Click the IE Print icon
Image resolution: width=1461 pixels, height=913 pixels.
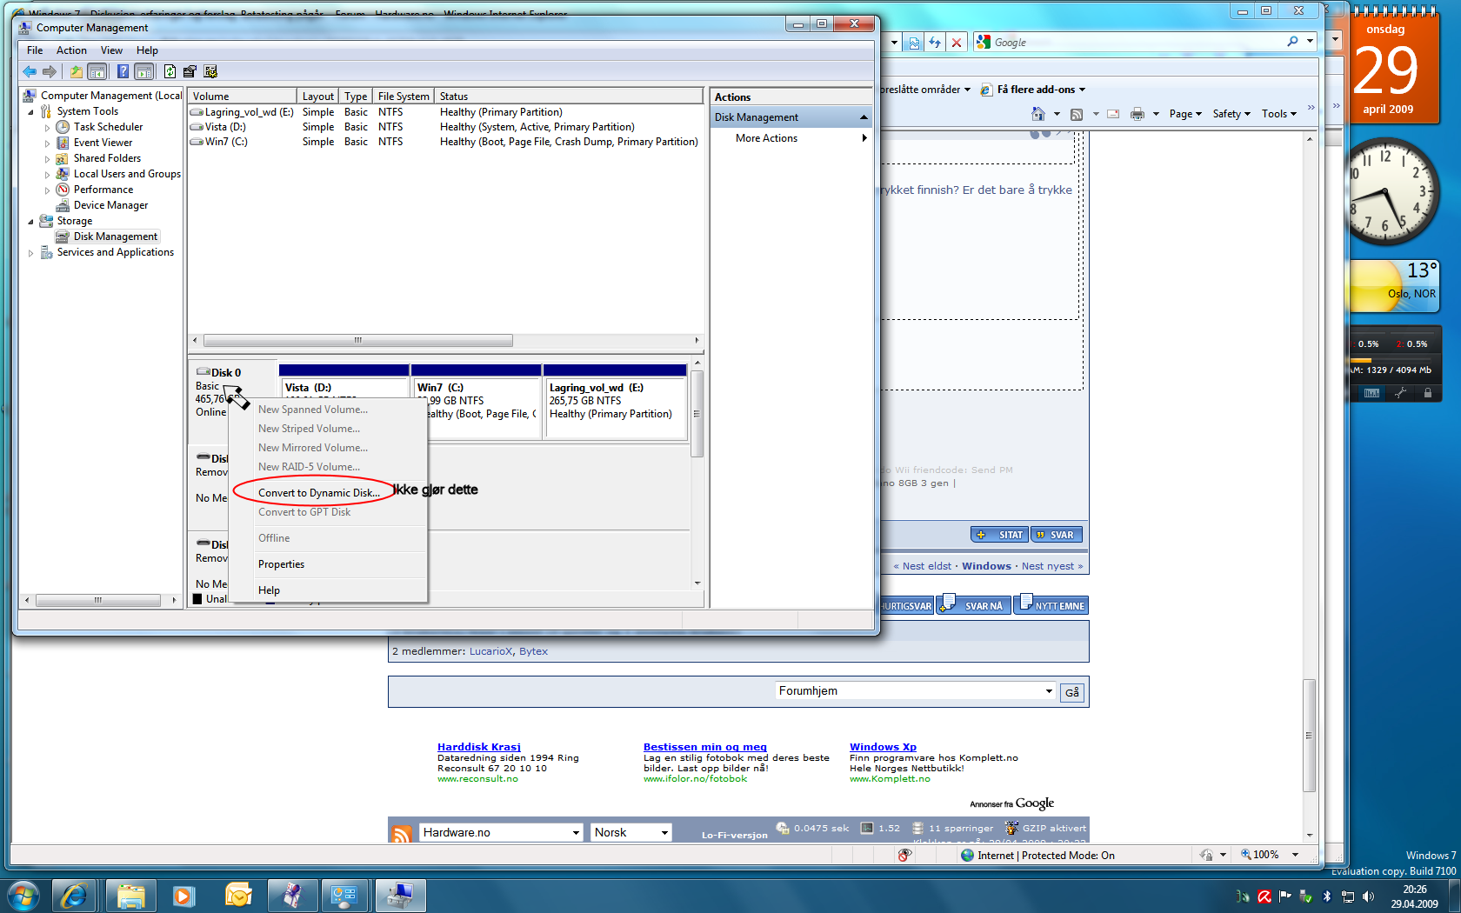pos(1137,114)
